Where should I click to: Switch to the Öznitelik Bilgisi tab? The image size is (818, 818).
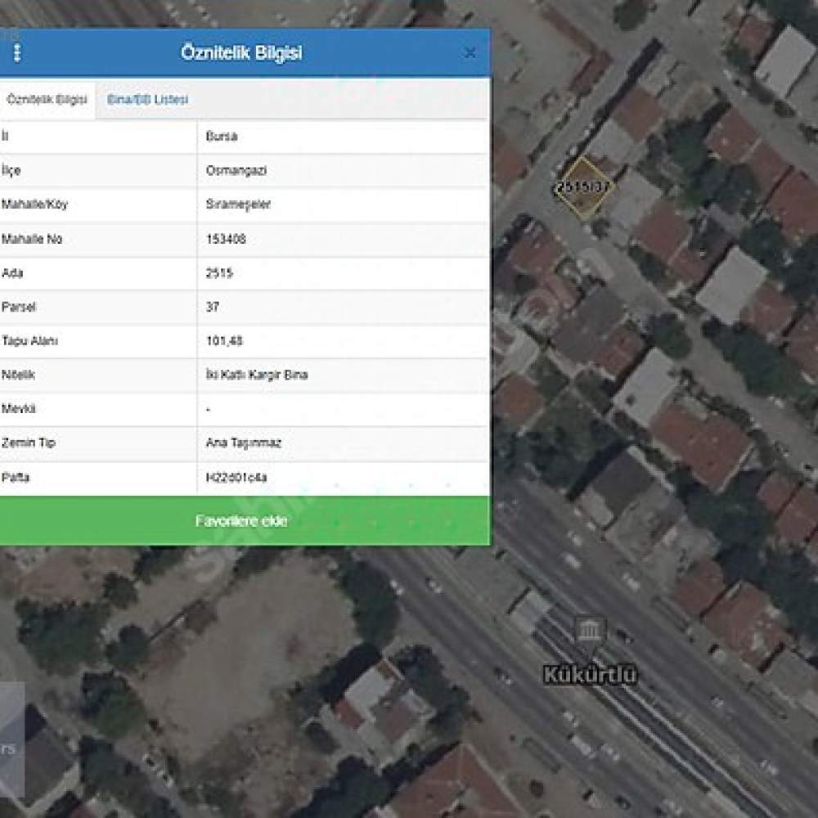pyautogui.click(x=47, y=100)
